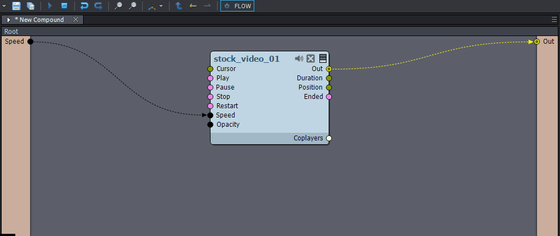Click the Speed input pin on the node

211,115
